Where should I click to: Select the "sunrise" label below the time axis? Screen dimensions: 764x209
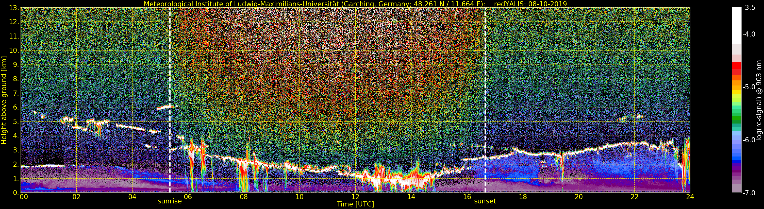[170, 201]
